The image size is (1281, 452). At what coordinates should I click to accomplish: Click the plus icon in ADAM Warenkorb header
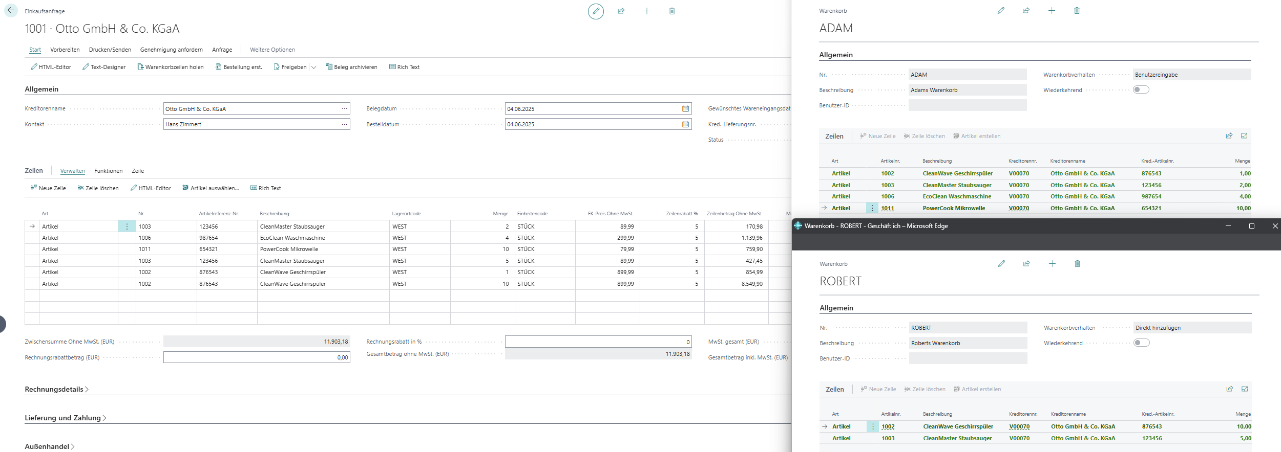1052,11
